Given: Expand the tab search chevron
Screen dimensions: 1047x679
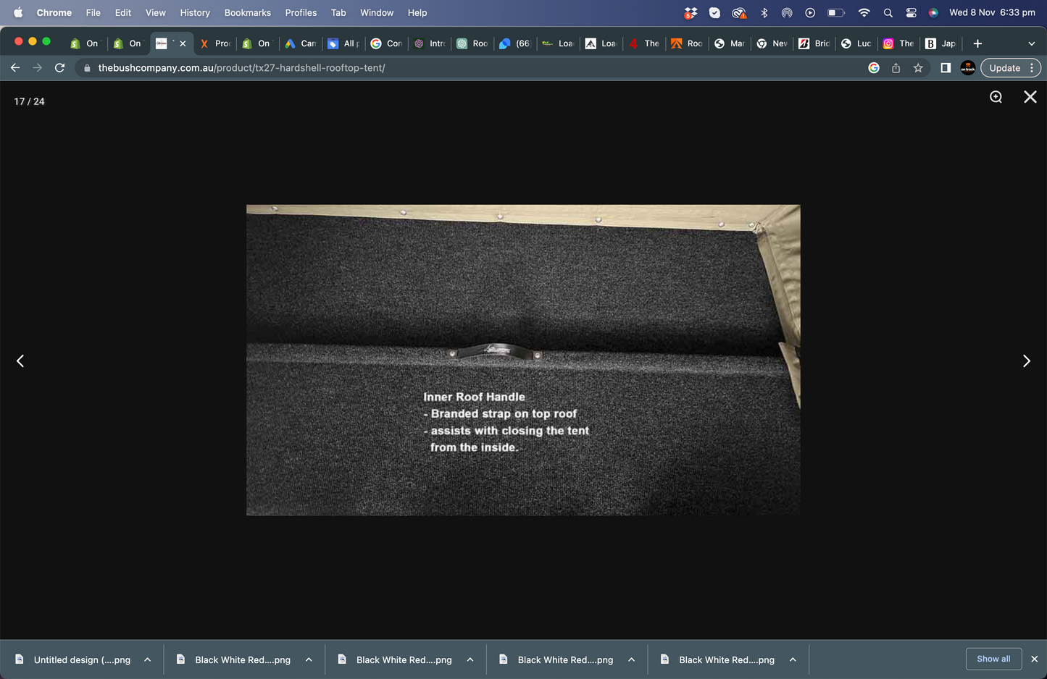Looking at the screenshot, I should (1031, 43).
